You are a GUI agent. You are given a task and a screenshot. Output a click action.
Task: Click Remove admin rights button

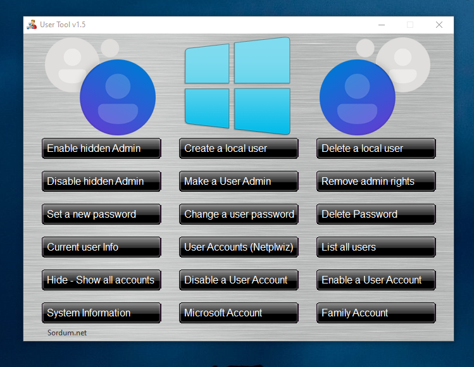click(x=376, y=182)
